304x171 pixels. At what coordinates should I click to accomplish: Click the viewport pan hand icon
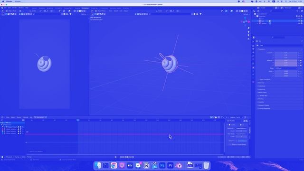(x=248, y=32)
